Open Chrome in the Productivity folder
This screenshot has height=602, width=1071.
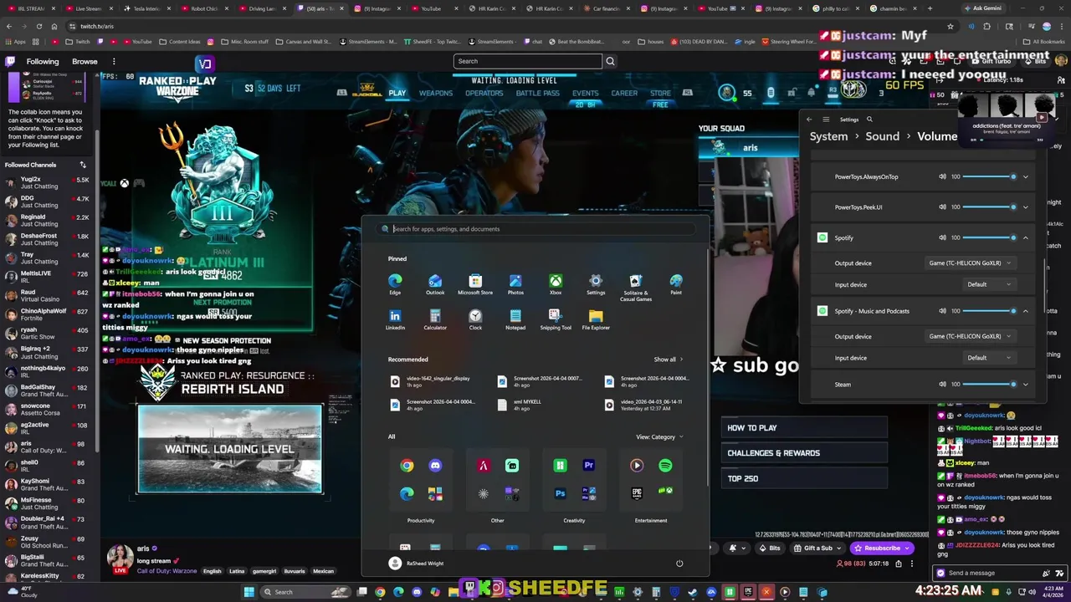tap(407, 466)
